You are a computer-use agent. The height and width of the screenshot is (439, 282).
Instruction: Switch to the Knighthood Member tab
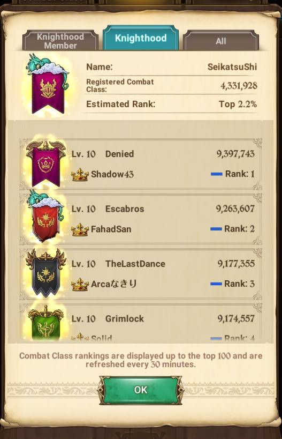tap(60, 41)
